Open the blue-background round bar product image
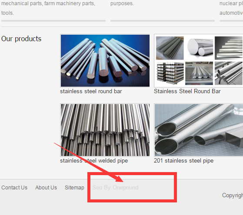Image resolution: width=243 pixels, height=215 pixels. click(x=105, y=61)
